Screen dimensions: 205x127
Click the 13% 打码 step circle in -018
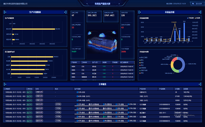(128, 113)
